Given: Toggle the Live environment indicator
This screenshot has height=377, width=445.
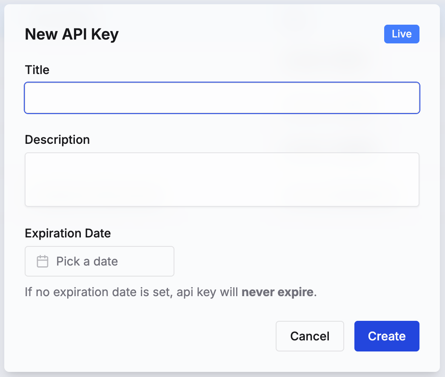Looking at the screenshot, I should [x=401, y=34].
